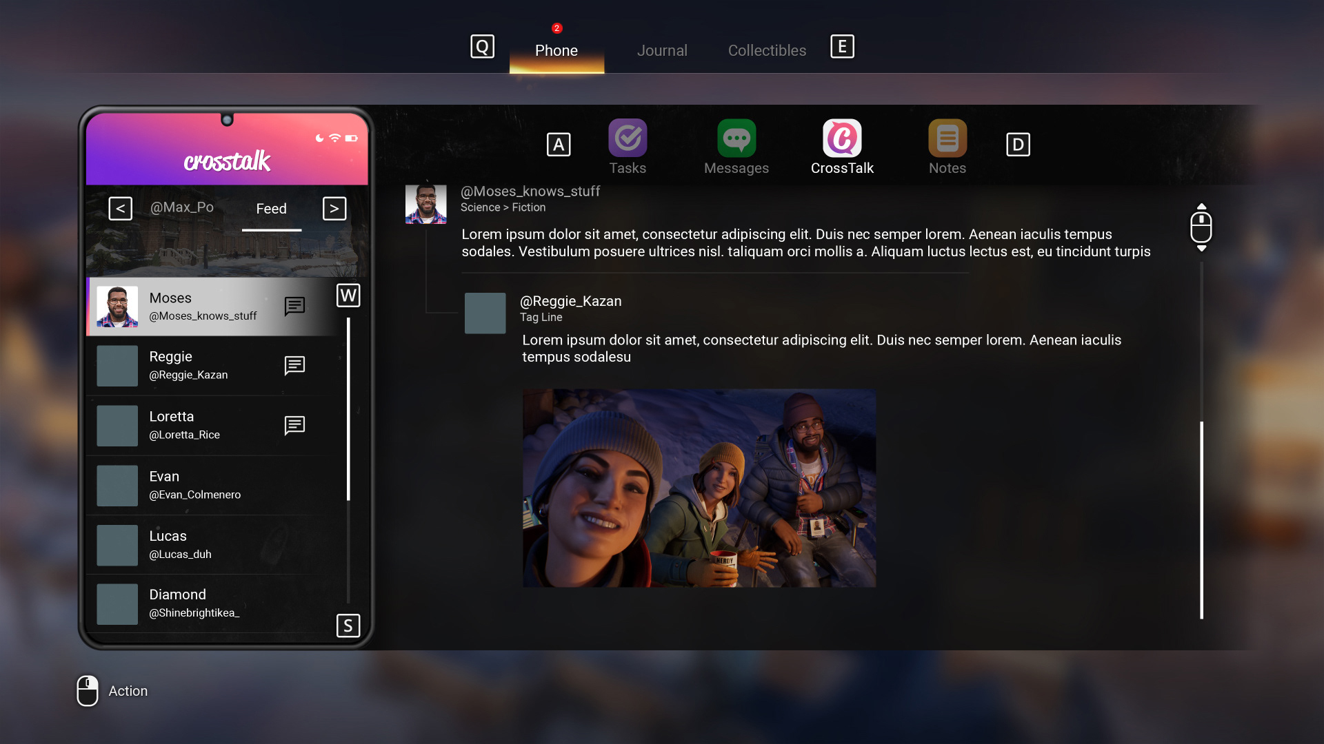Image resolution: width=1324 pixels, height=744 pixels.
Task: Open the Messages app icon
Action: pyautogui.click(x=736, y=138)
